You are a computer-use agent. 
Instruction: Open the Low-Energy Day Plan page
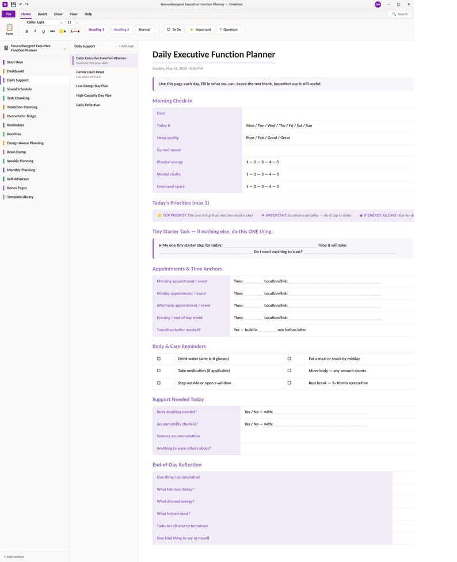point(105,86)
